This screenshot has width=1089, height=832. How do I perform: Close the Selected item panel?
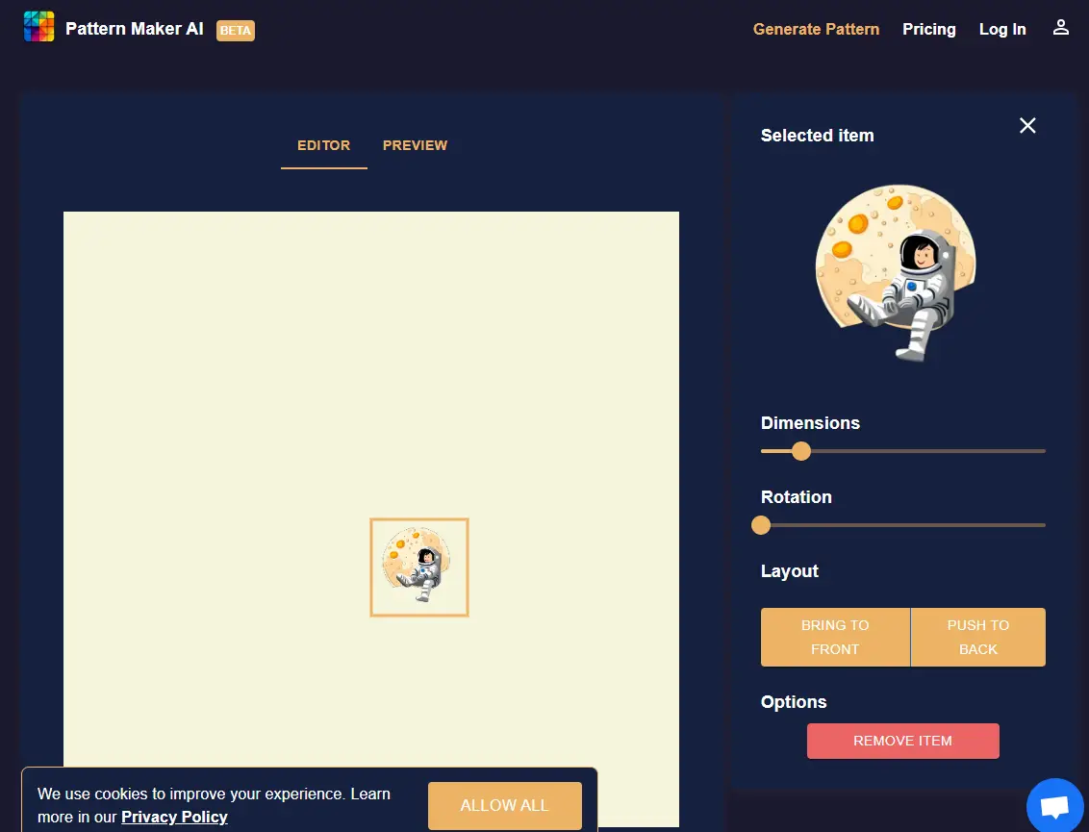(1026, 125)
